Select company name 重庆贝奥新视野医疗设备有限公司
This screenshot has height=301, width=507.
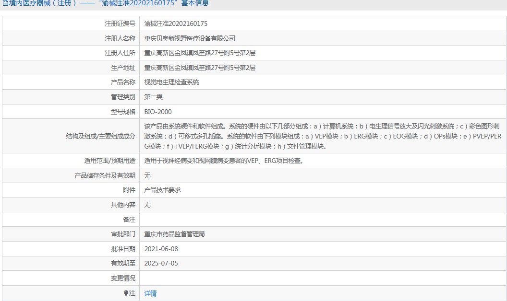coord(190,38)
